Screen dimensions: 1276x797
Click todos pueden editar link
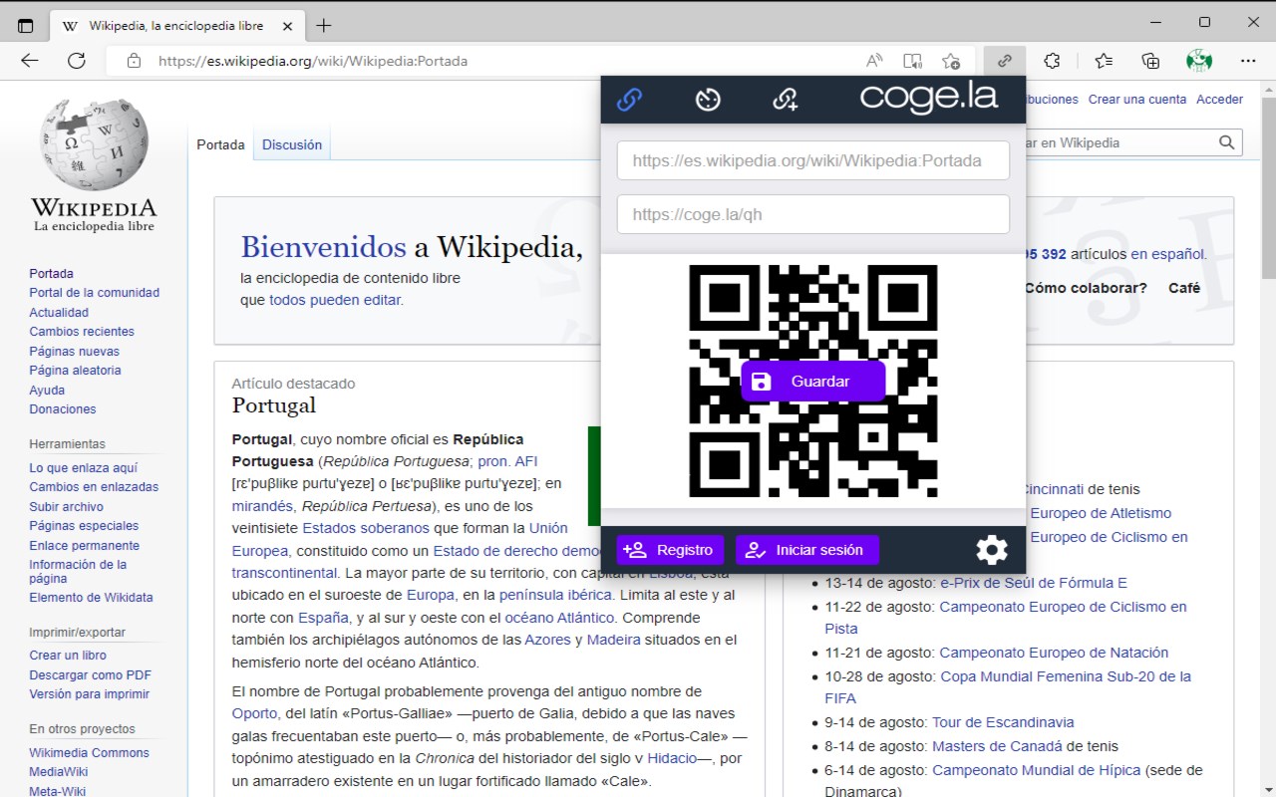(x=335, y=300)
